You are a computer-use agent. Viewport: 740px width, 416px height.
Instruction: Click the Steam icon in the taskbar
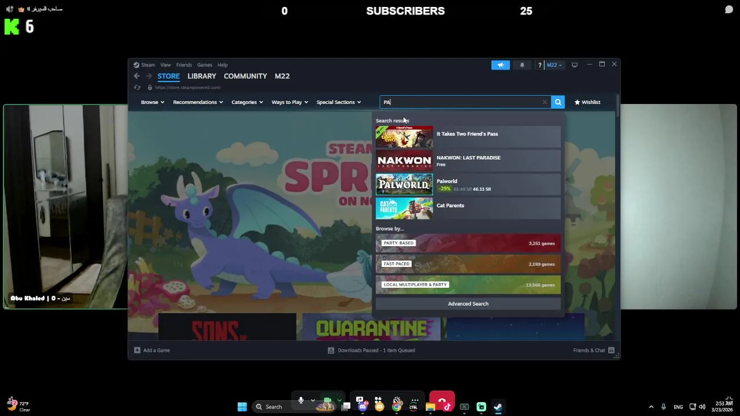(498, 407)
